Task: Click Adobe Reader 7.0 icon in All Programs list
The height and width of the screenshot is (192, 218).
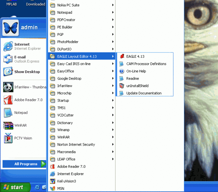Action: click(52, 167)
